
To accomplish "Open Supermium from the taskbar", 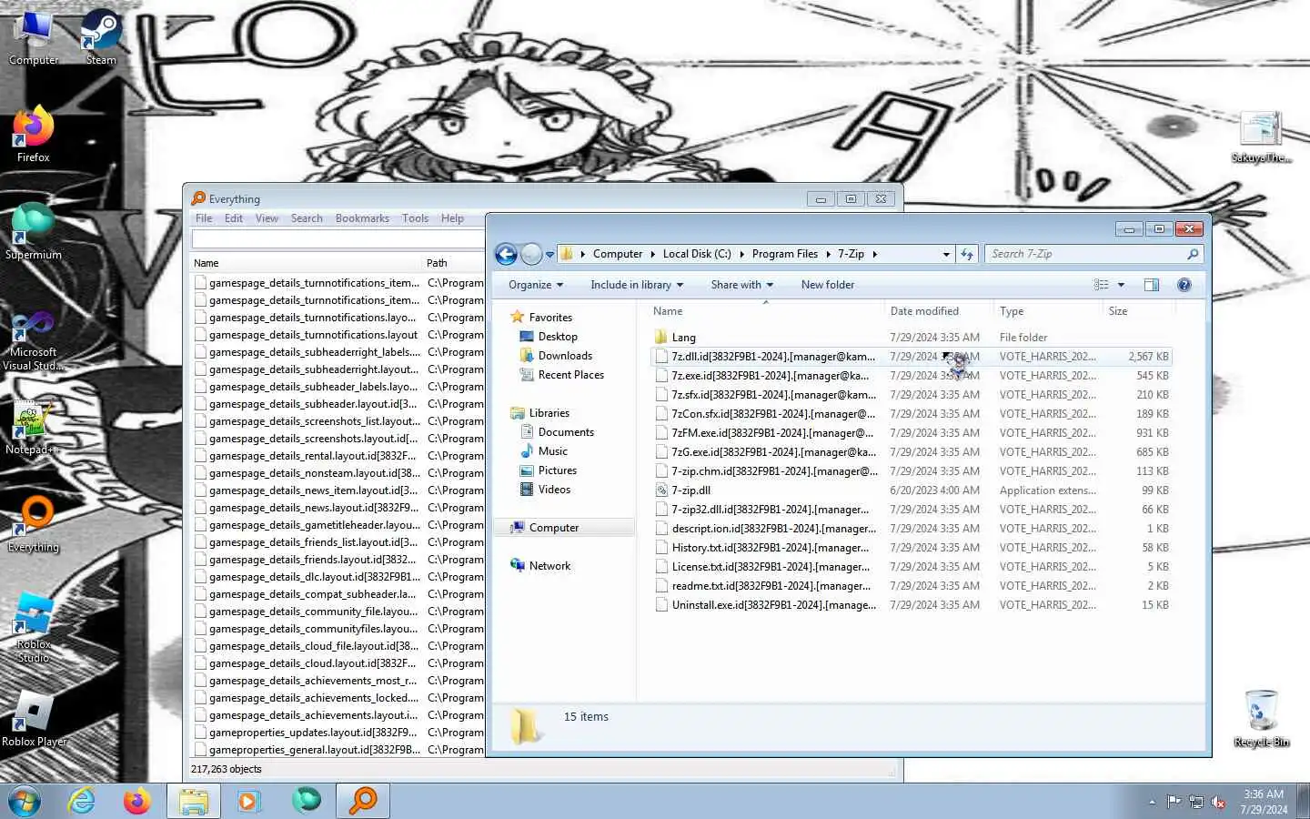I will coord(307,801).
